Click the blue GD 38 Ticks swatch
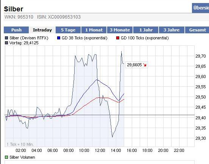Screen dimensions: 209x164 59,38
